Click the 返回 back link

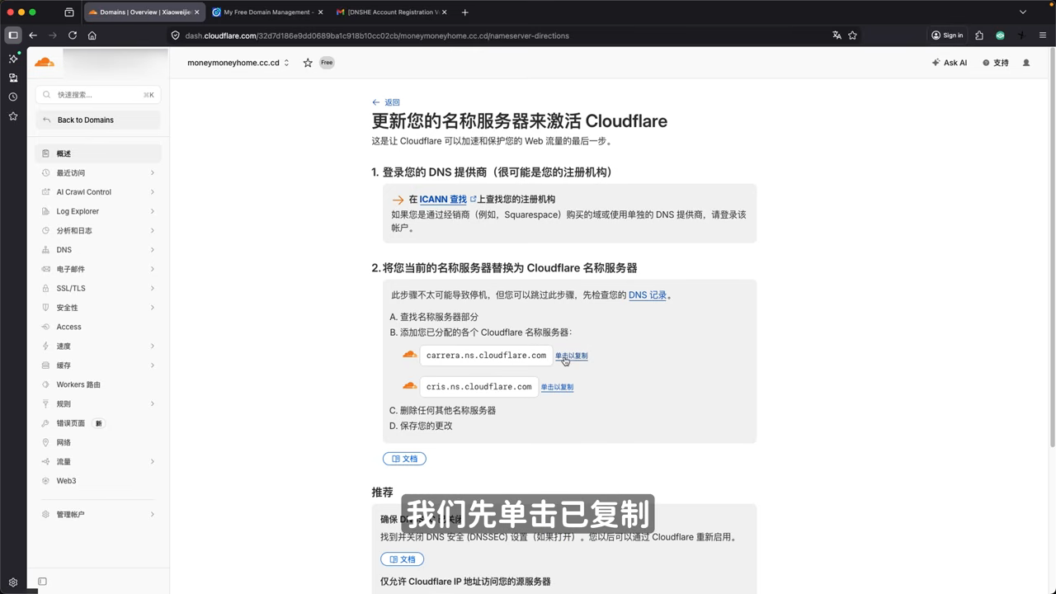385,102
